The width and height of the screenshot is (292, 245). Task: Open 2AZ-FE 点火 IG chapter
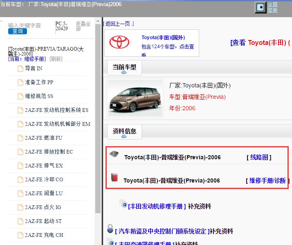click(43, 207)
